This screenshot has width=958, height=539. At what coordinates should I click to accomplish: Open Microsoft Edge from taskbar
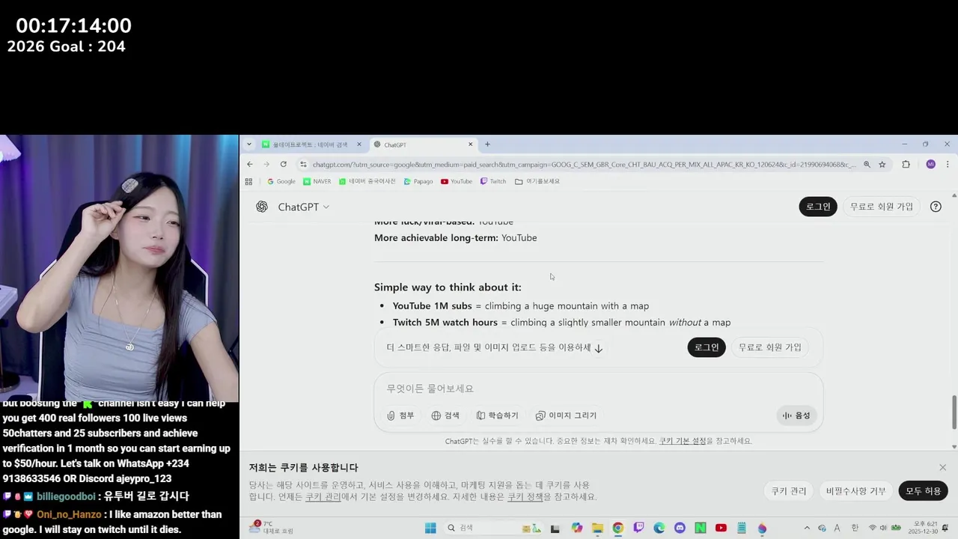(x=659, y=528)
